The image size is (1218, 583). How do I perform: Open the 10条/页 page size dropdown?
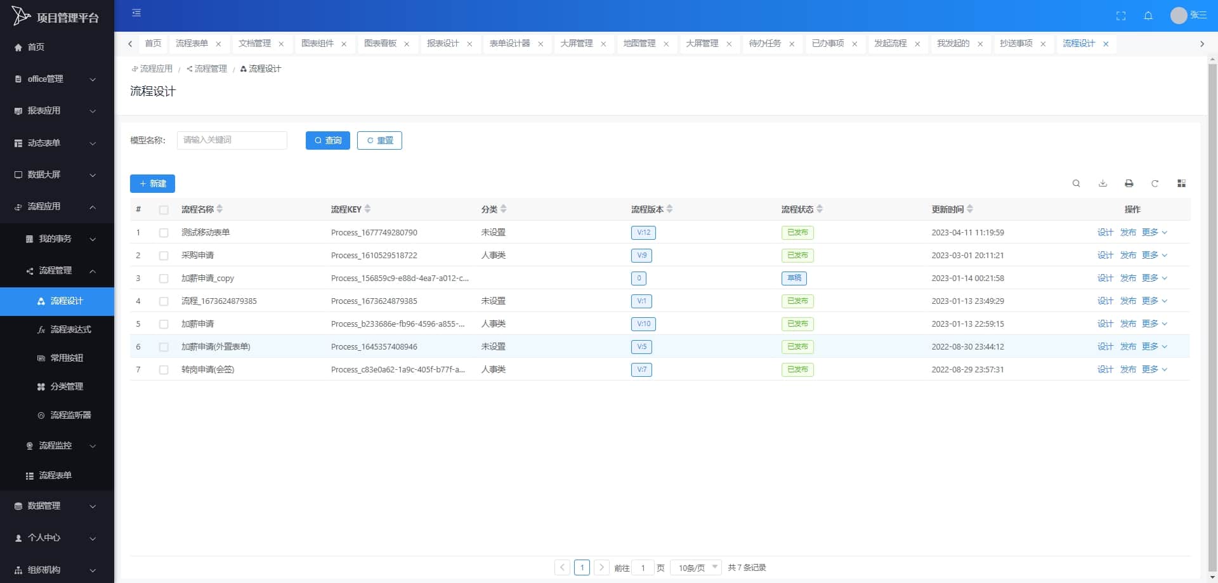click(x=696, y=567)
